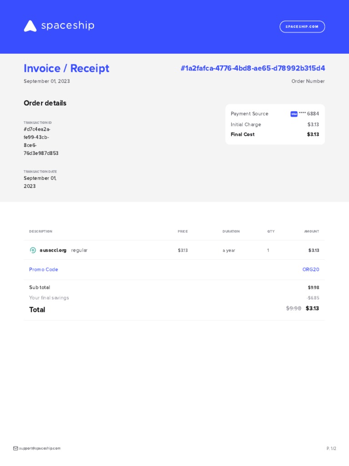Click the Duration column header

pyautogui.click(x=231, y=232)
